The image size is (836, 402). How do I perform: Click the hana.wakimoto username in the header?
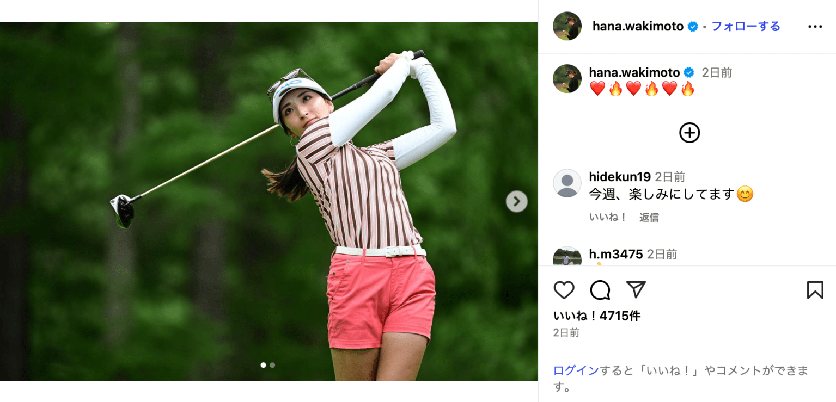(x=638, y=26)
